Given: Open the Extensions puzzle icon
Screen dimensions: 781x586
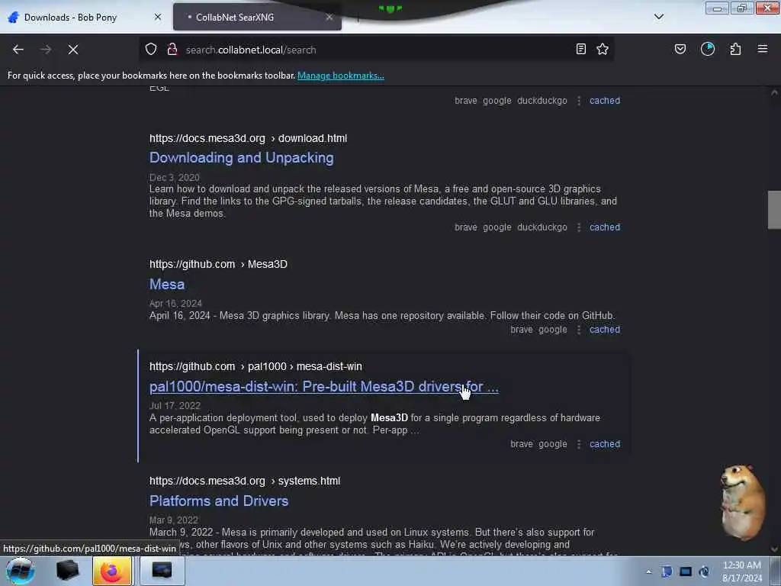Looking at the screenshot, I should (x=735, y=50).
